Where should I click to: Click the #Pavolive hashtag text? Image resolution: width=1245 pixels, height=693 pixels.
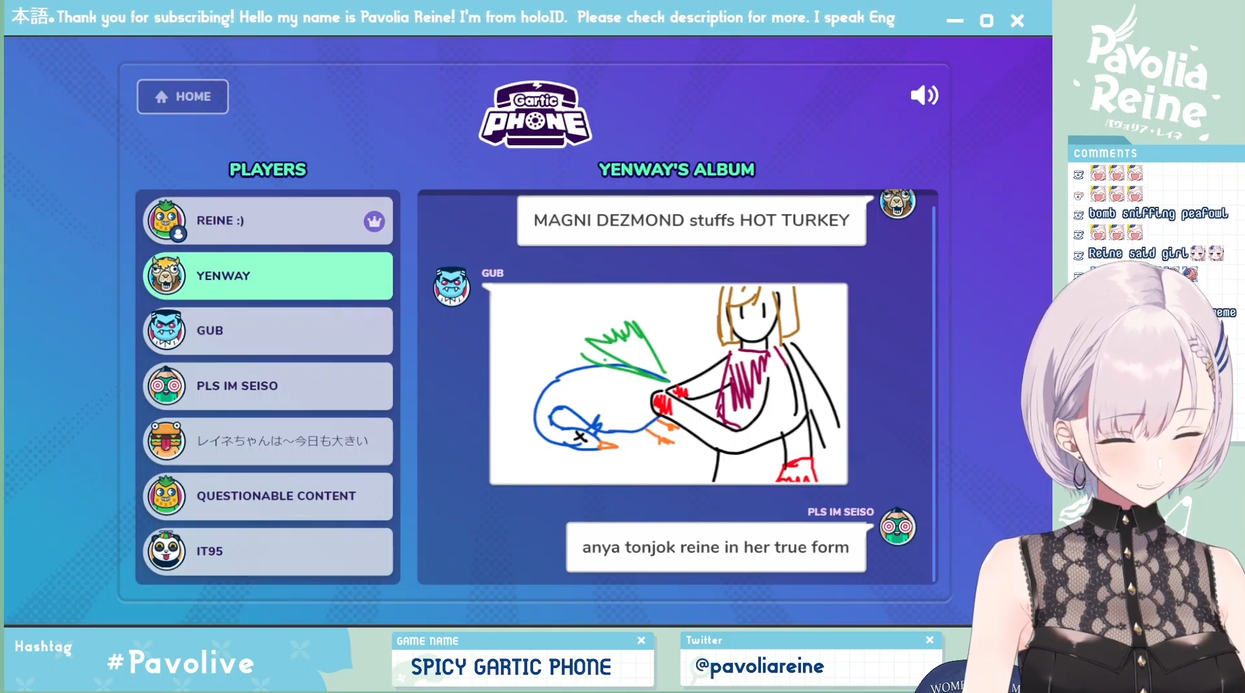pos(181,662)
